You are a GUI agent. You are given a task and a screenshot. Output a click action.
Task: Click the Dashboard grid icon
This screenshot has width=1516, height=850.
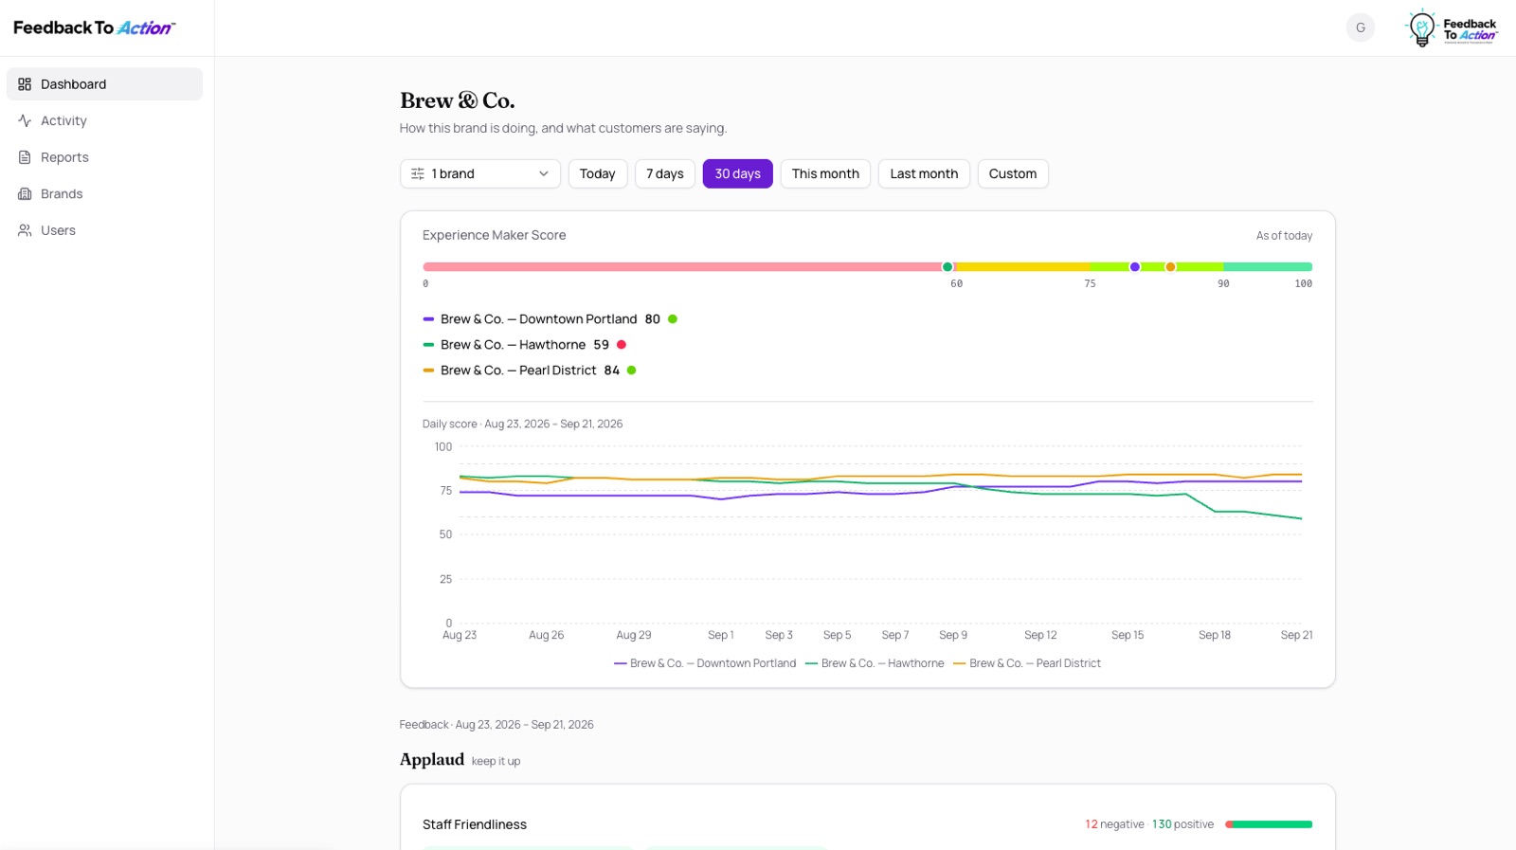point(25,84)
